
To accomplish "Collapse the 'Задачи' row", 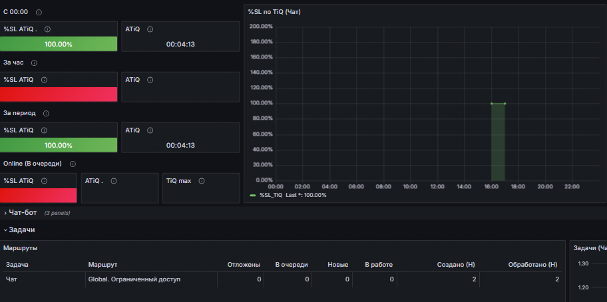I will [x=21, y=229].
